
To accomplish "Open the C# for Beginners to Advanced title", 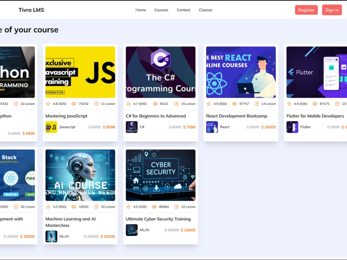I will 156,116.
